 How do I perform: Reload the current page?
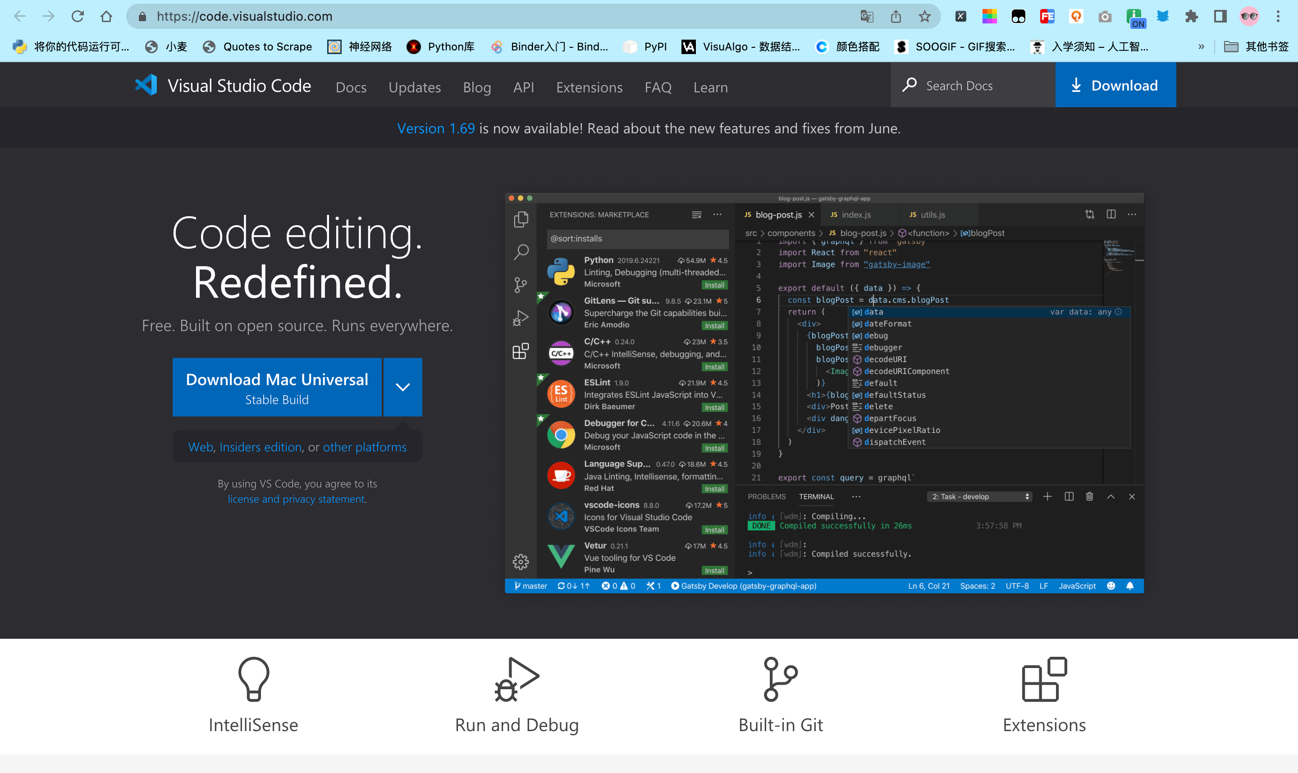click(78, 16)
